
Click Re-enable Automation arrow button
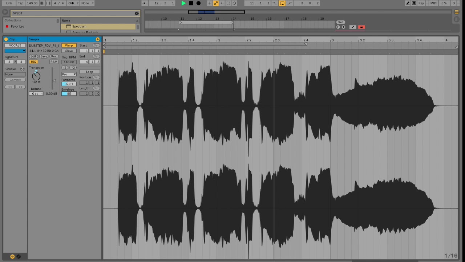click(222, 3)
